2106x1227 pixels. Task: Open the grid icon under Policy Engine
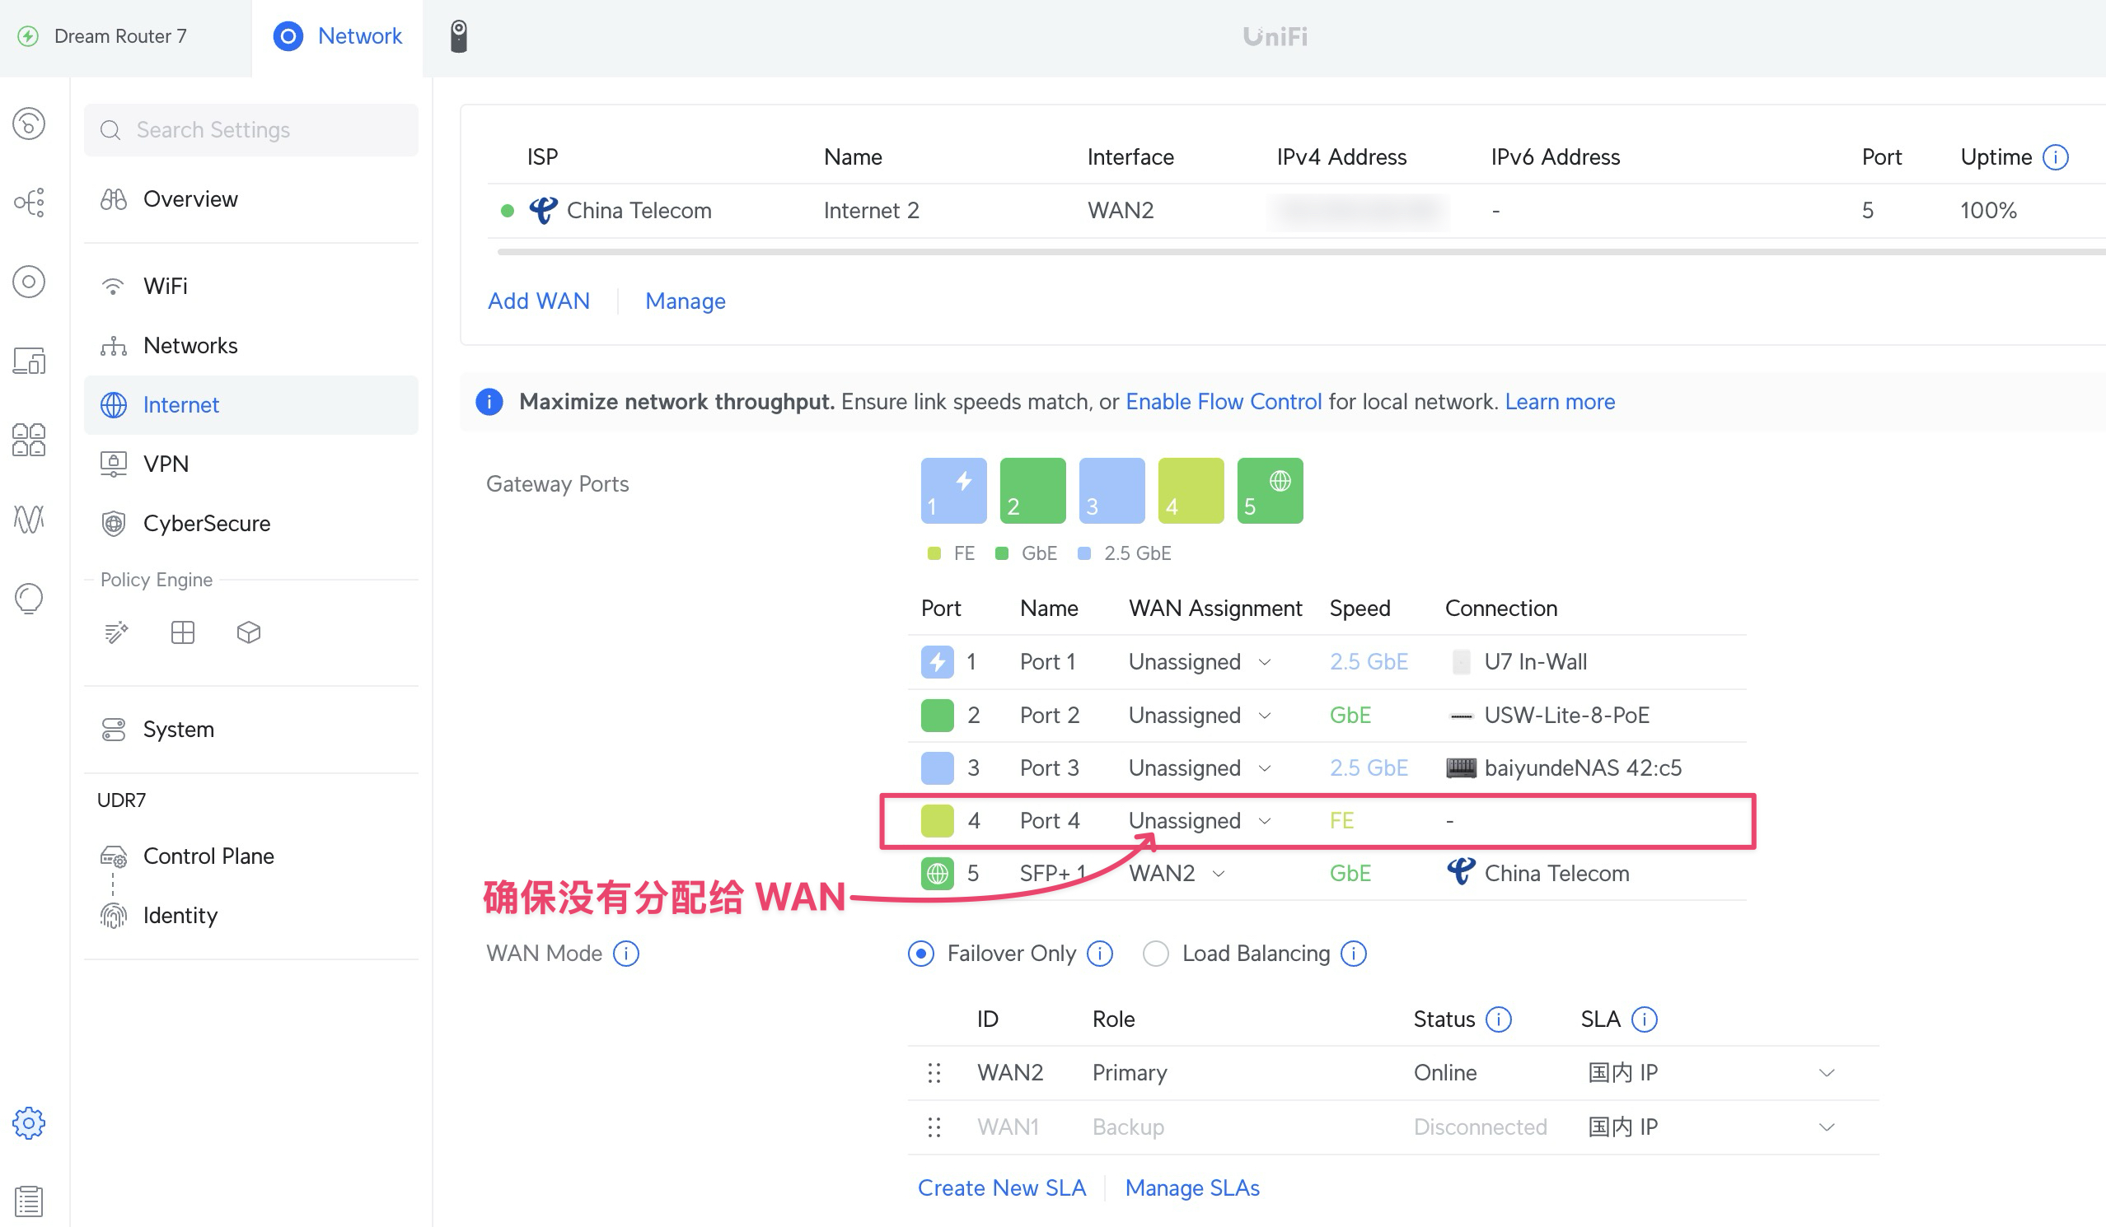click(182, 632)
